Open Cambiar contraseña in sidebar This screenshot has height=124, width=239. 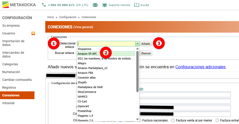pos(17,80)
